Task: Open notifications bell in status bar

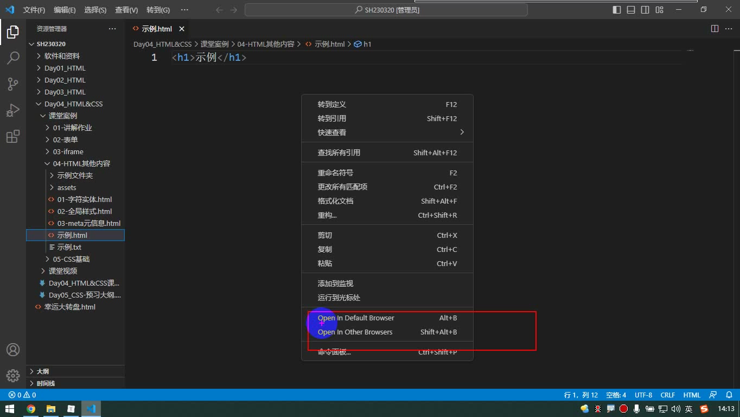Action: click(729, 395)
